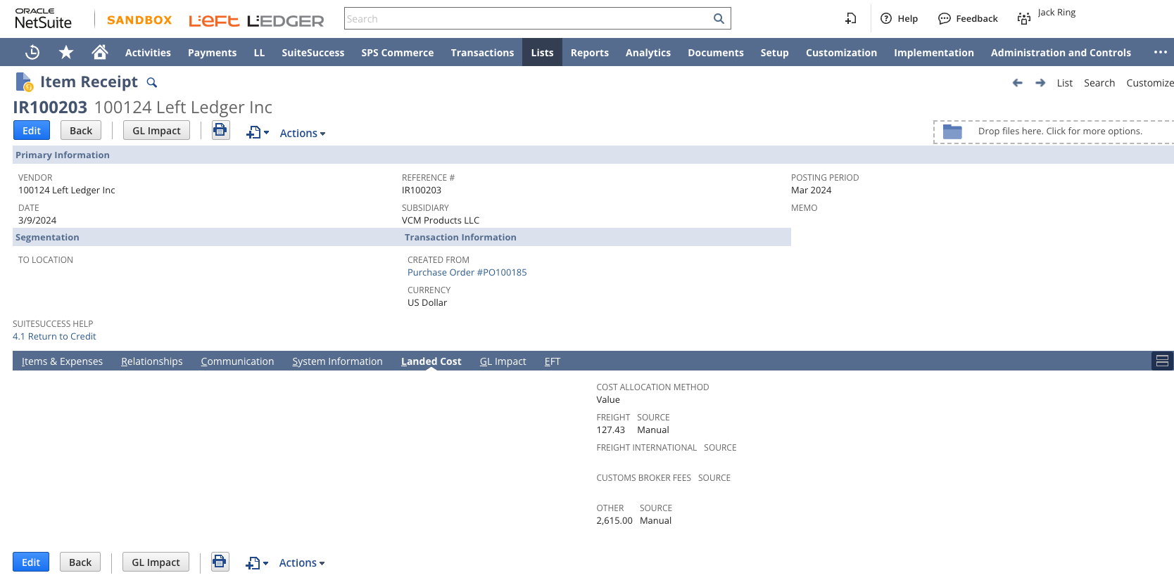The image size is (1174, 580).
Task: Open Purchase Order #PO100185 link
Action: (467, 272)
